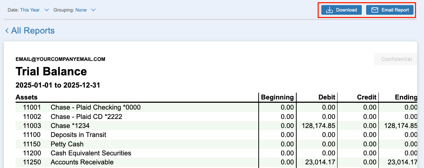Screen dimensions: 424x168
Task: Expand the Date chevron arrow
Action: pos(46,10)
